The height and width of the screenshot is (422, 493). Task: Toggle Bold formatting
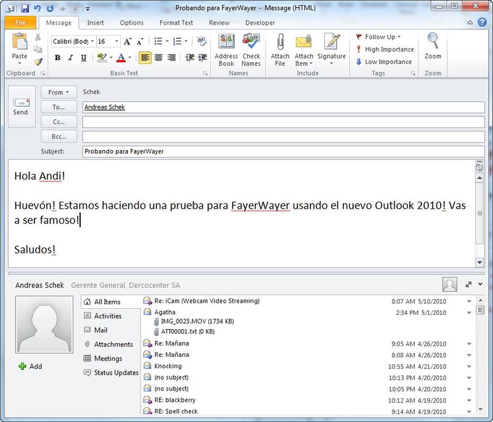57,58
